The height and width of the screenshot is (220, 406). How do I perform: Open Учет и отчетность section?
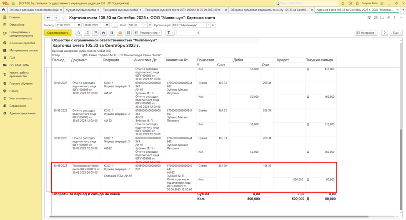coord(21,99)
